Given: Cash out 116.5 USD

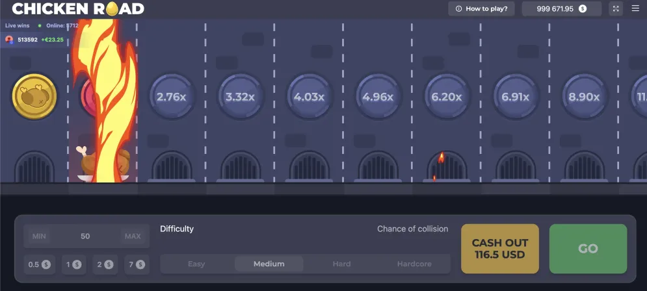Looking at the screenshot, I should click(x=499, y=249).
